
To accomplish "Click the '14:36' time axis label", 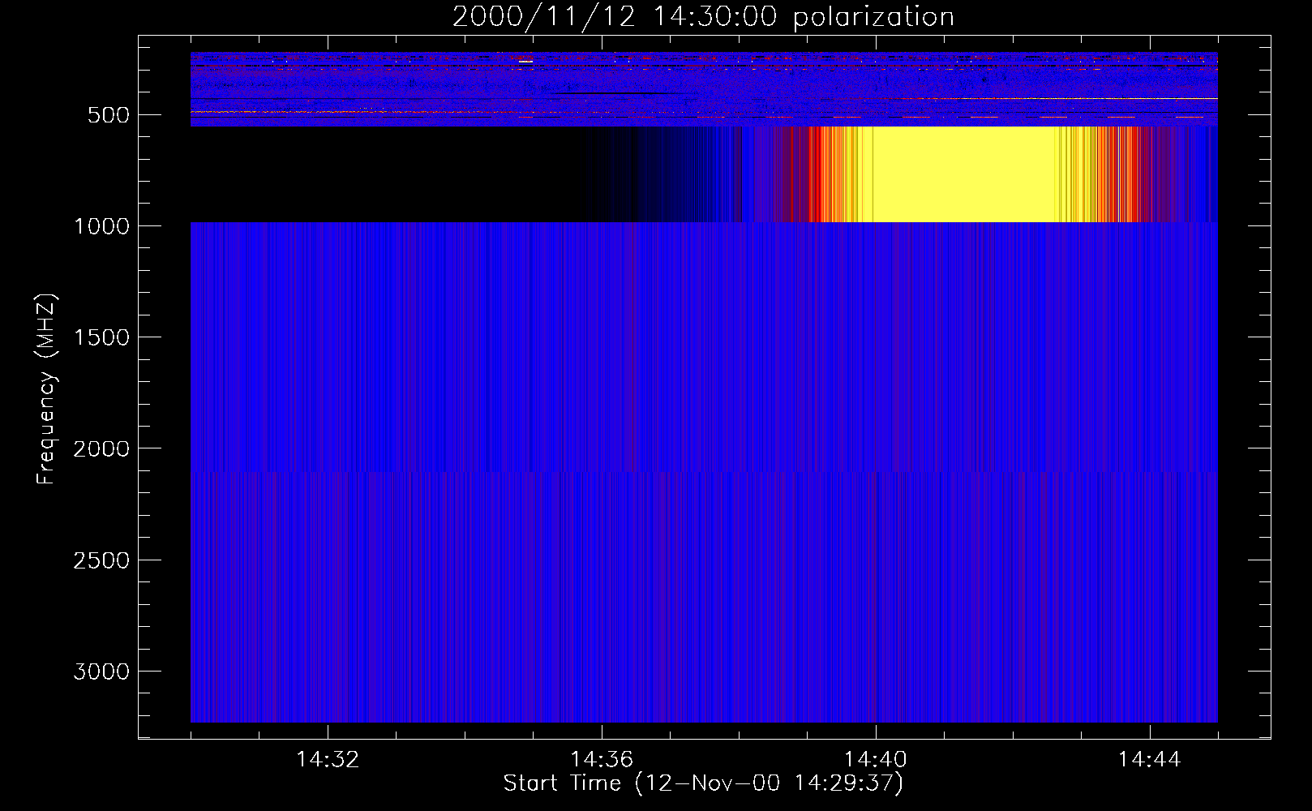I will [602, 760].
